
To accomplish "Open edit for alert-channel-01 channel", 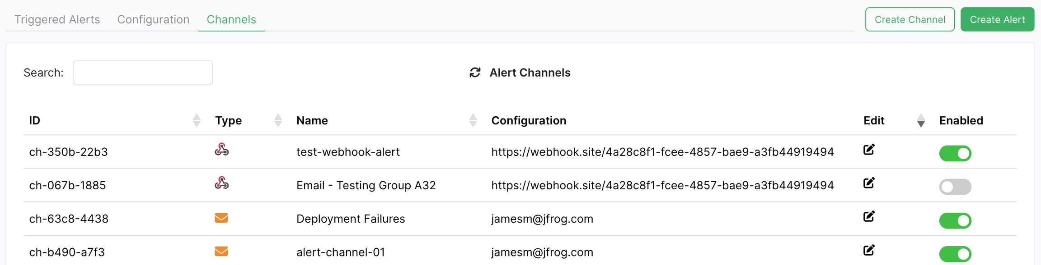I will tap(869, 250).
